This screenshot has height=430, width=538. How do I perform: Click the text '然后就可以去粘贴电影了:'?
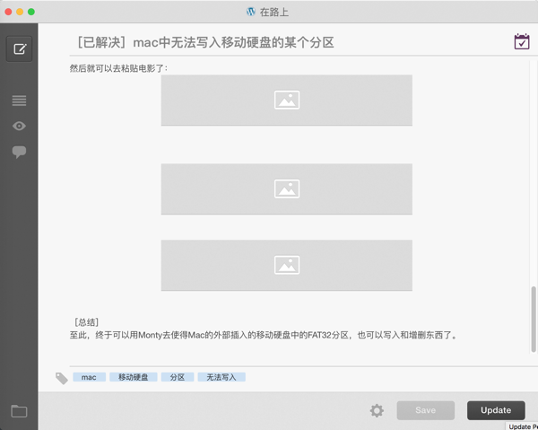tap(119, 68)
